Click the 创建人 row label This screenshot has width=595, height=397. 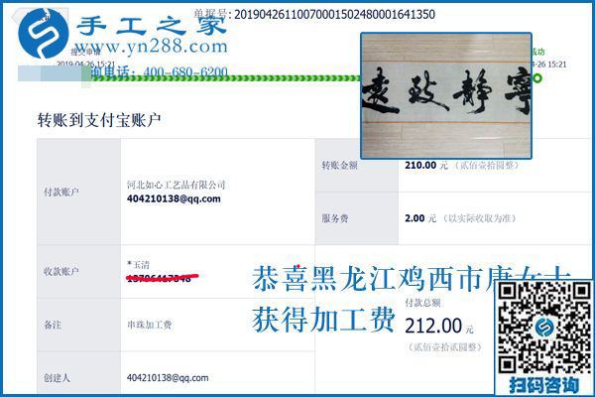57,378
